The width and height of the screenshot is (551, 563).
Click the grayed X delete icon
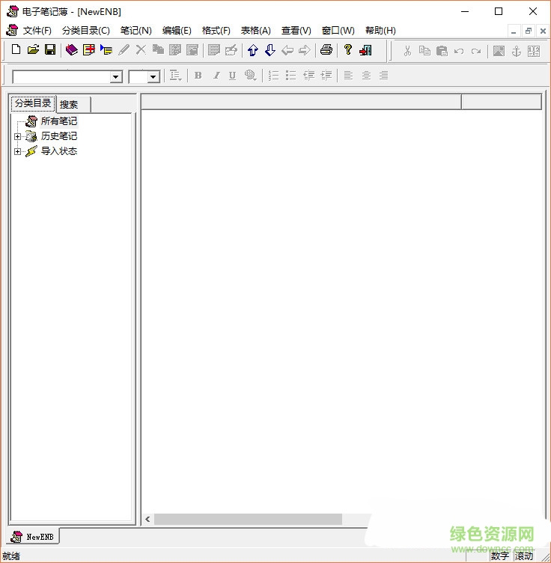(141, 49)
